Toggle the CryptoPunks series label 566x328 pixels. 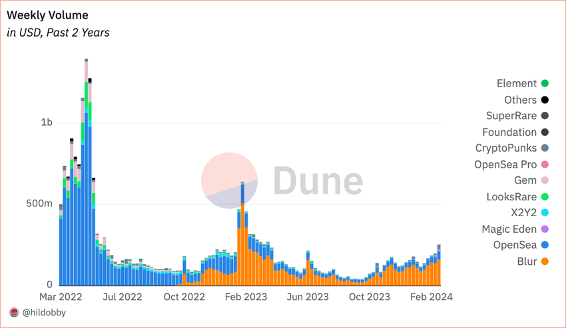506,148
